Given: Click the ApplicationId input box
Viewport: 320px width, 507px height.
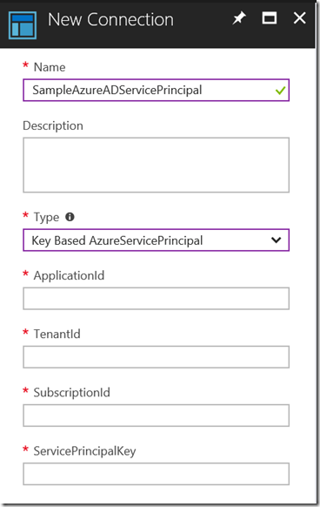Looking at the screenshot, I should pyautogui.click(x=156, y=299).
